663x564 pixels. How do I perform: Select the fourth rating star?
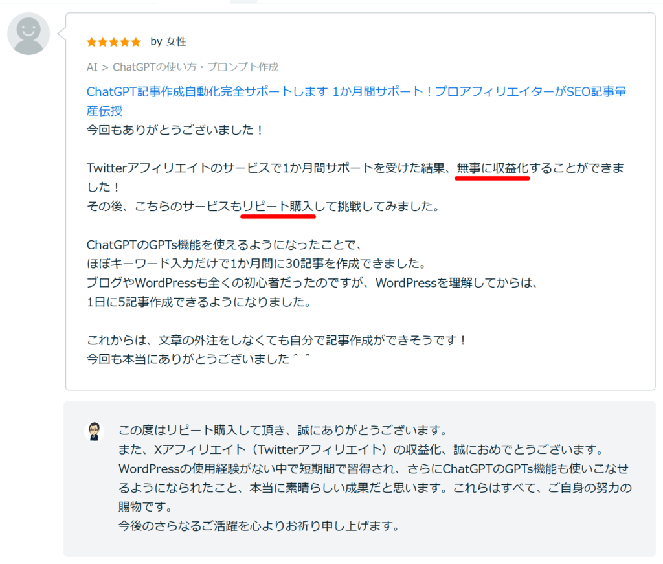125,41
